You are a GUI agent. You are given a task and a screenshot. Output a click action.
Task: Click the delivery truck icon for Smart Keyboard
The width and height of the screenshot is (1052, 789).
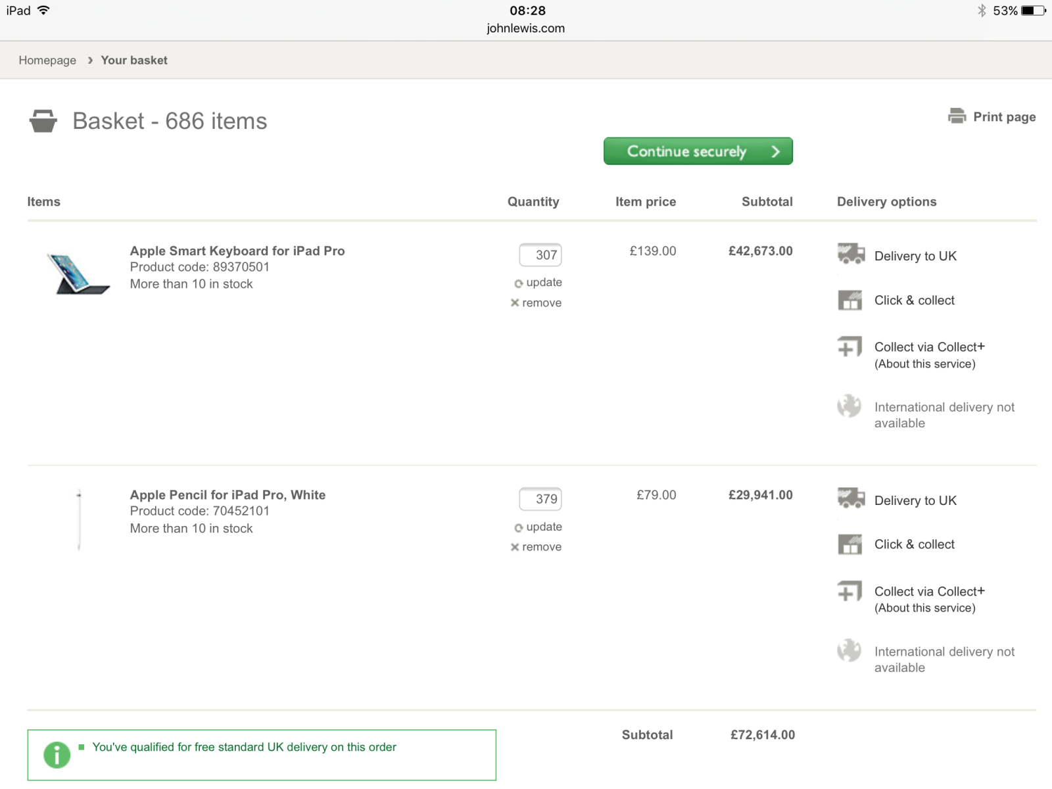pos(851,254)
